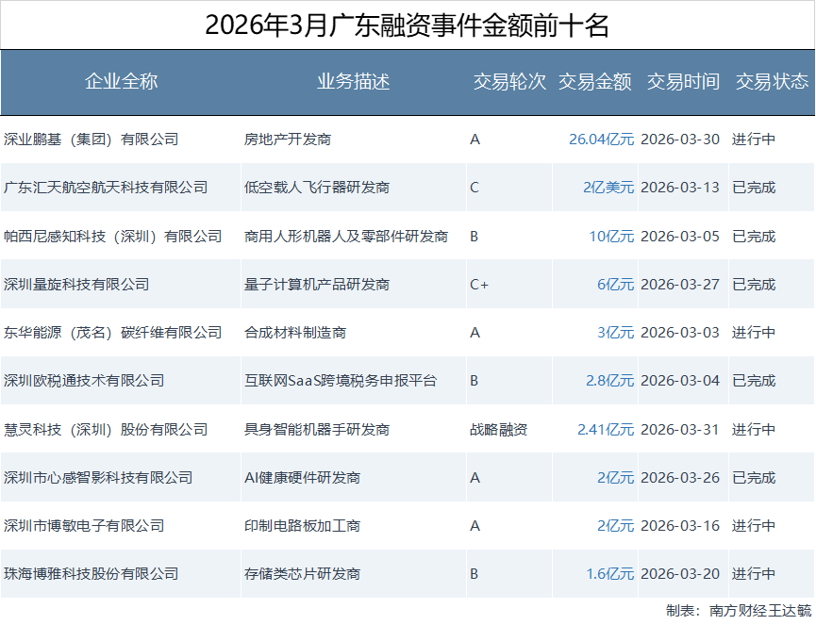Select company 广东汇天航空航天科技有限公司
816x625 pixels.
point(106,188)
